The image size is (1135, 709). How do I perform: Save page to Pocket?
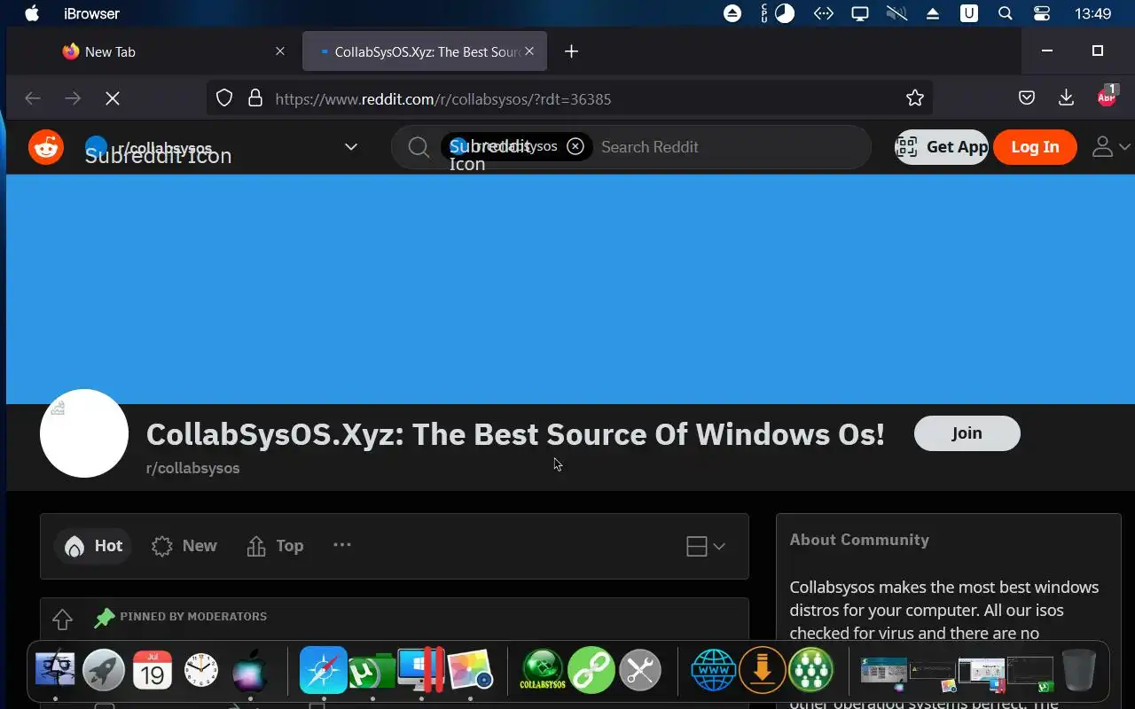pyautogui.click(x=1027, y=98)
